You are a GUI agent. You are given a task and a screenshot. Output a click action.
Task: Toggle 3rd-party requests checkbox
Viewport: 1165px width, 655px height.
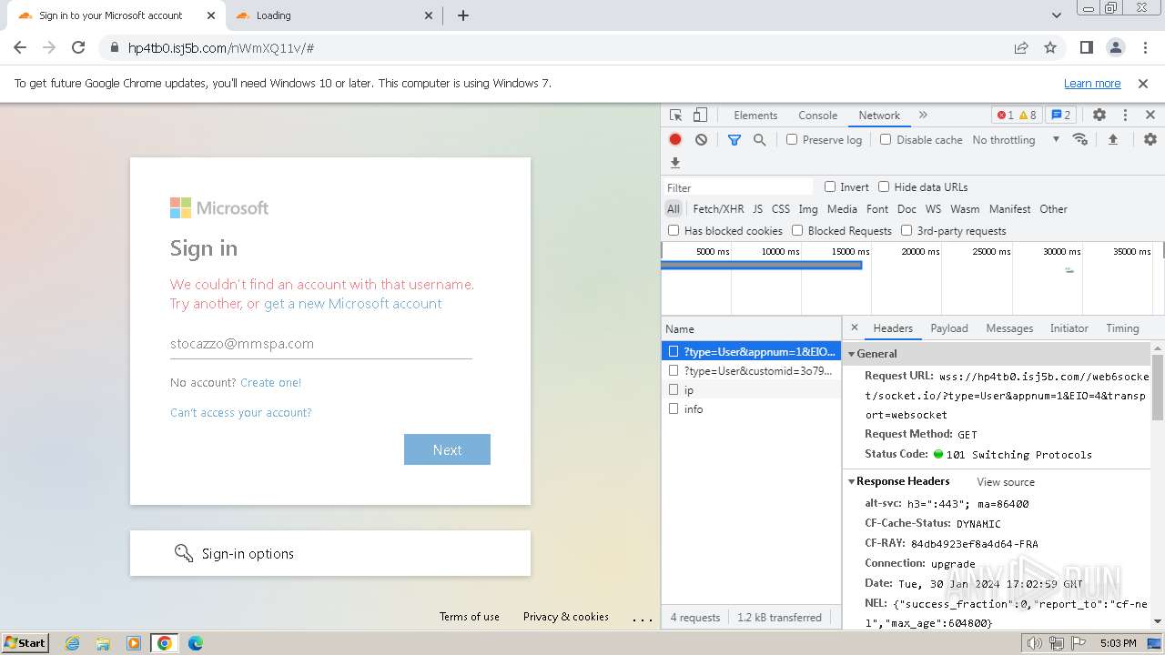coord(907,230)
